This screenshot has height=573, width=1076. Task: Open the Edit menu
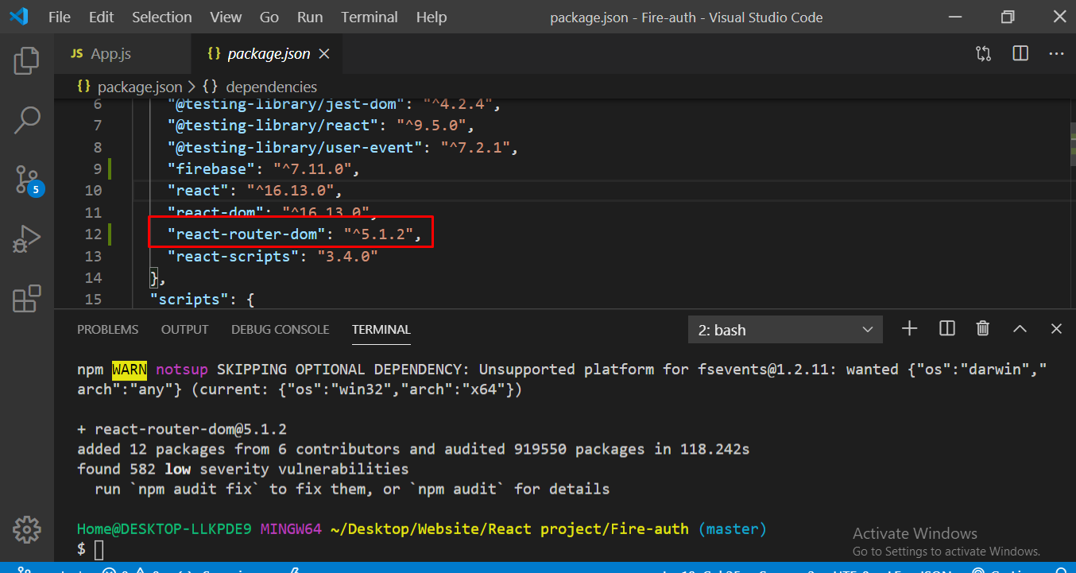point(101,17)
